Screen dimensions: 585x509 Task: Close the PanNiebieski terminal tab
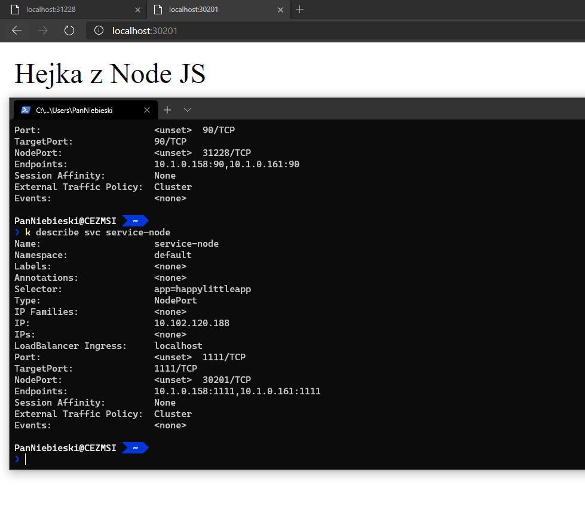[x=147, y=110]
